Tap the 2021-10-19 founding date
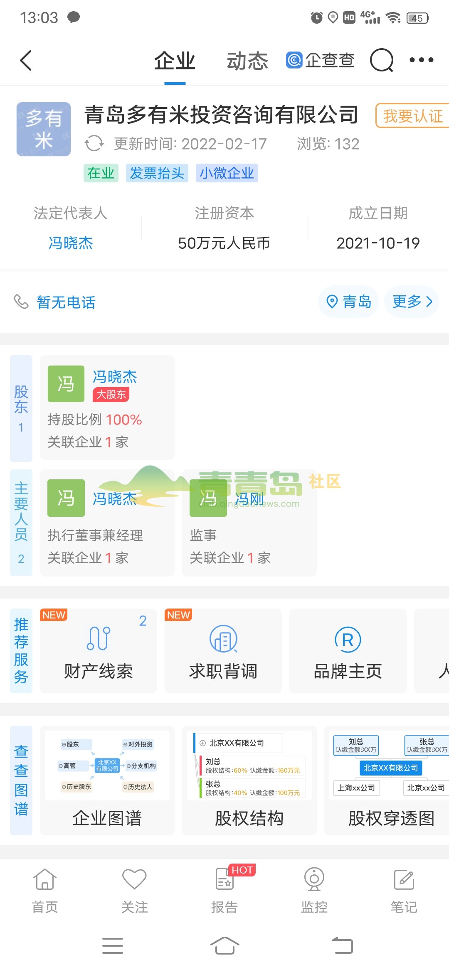 point(378,243)
